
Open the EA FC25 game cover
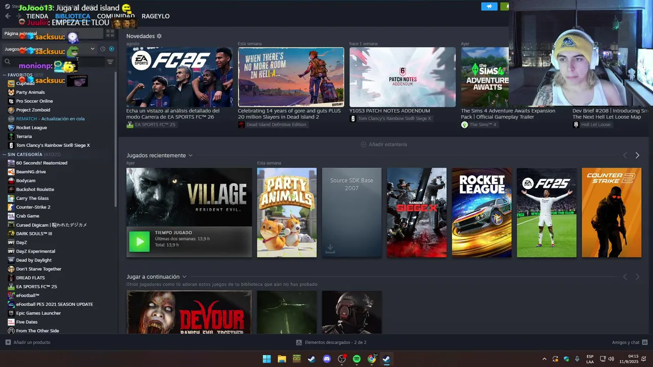point(546,213)
